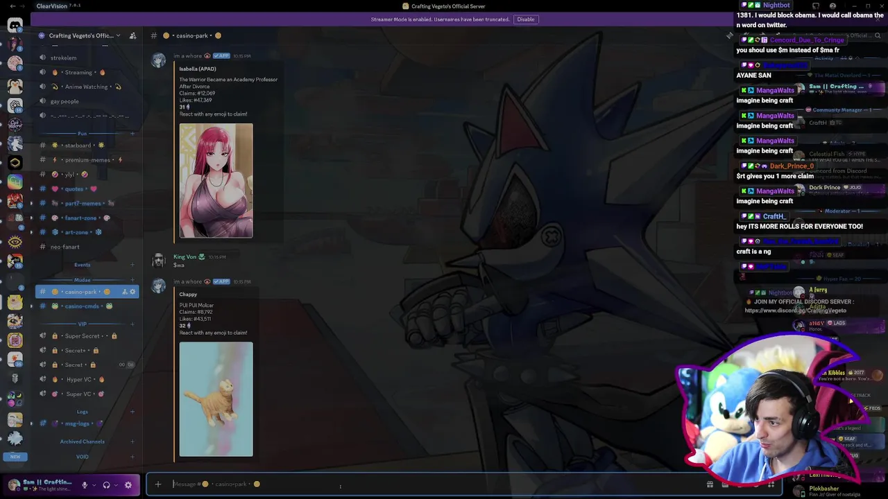Viewport: 888px width, 499px height.
Task: Click the plus attachment button in message box
Action: tap(157, 484)
